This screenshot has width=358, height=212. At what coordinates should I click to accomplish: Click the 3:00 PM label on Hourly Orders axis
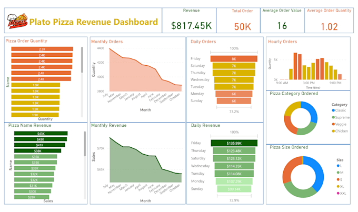tap(309, 83)
